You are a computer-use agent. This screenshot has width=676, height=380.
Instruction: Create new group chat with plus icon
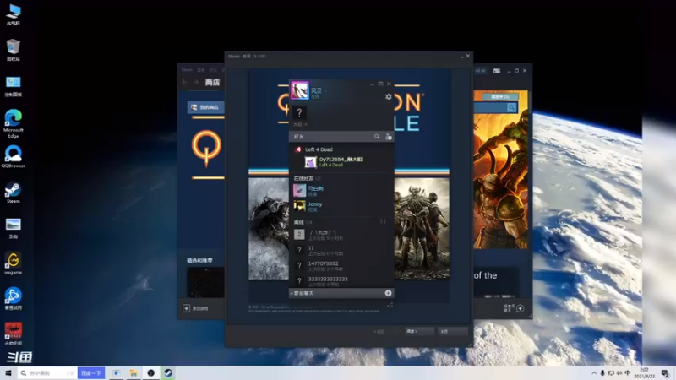coord(388,293)
